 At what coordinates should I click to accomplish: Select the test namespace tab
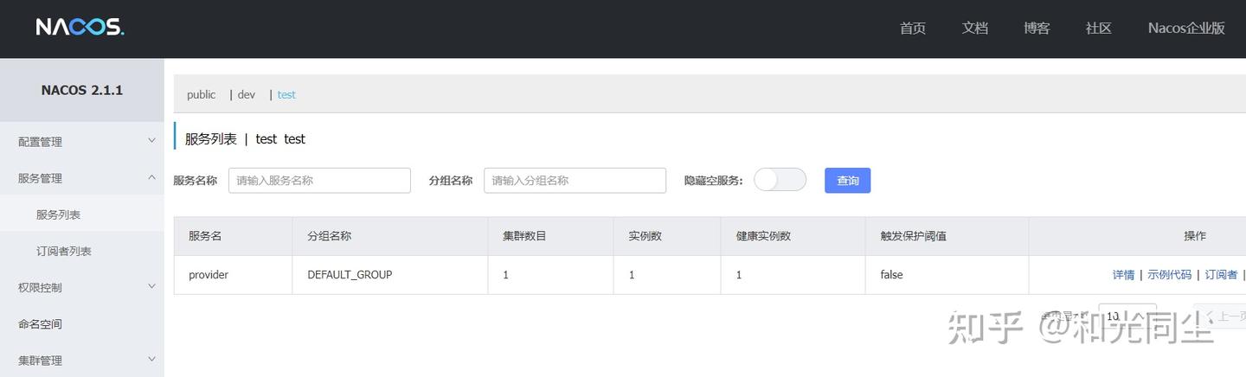(286, 95)
